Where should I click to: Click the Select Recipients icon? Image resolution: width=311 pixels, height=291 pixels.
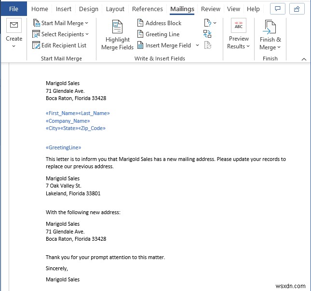click(x=36, y=34)
